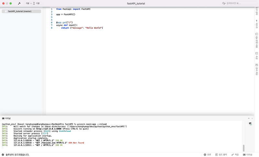Click the checkmark status icon at bottom left
259x157 pixels.
click(x=3, y=154)
